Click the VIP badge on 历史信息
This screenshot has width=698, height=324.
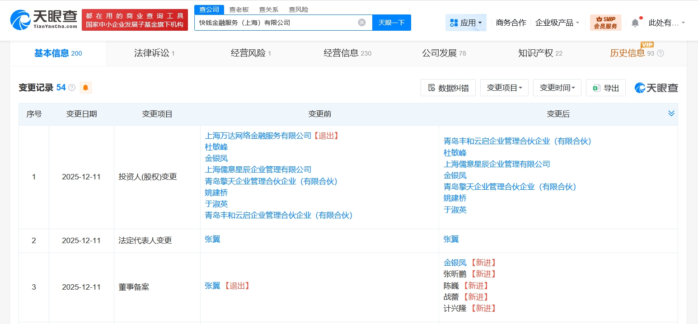pos(647,45)
